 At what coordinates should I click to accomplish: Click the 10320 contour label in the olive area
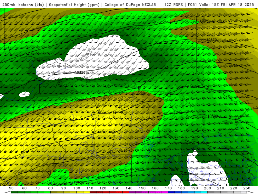coord(212,40)
